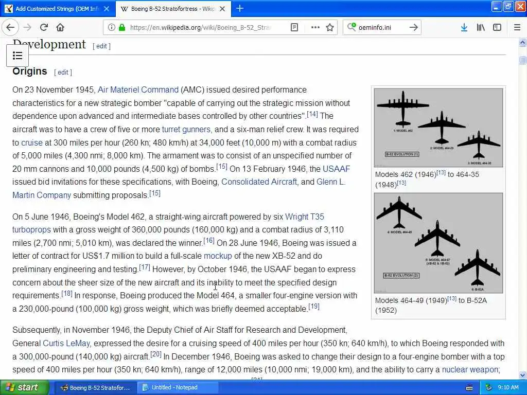Switch to Untitled - Notepad taskbar window
Image resolution: width=527 pixels, height=395 pixels.
point(178,388)
